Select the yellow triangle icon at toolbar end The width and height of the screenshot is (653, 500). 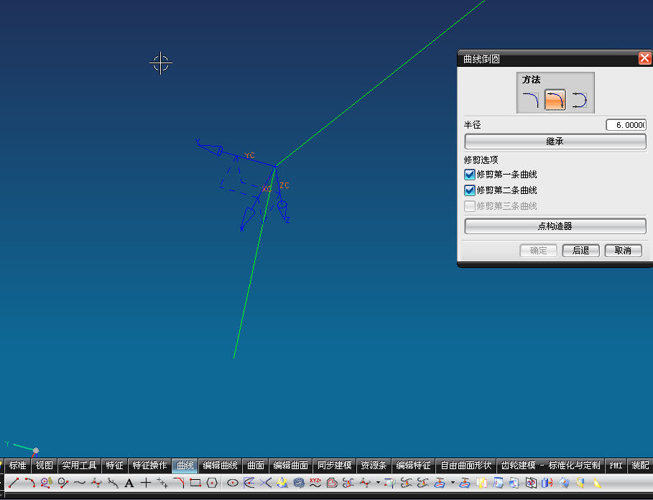[x=597, y=483]
